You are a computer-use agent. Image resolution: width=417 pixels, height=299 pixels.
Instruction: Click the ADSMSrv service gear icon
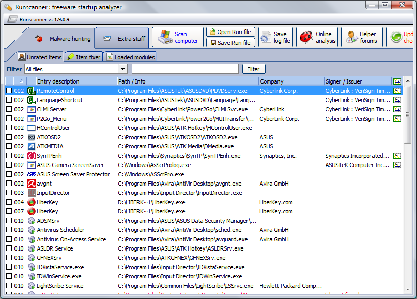32,221
